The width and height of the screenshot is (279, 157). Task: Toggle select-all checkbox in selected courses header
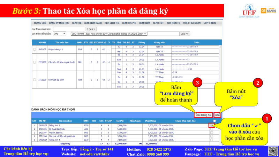pyautogui.click(x=214, y=121)
